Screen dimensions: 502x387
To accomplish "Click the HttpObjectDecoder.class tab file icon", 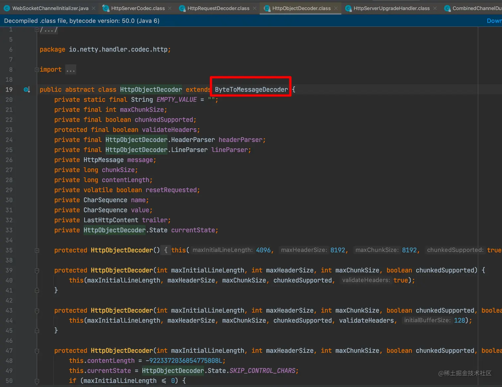I will (x=267, y=8).
